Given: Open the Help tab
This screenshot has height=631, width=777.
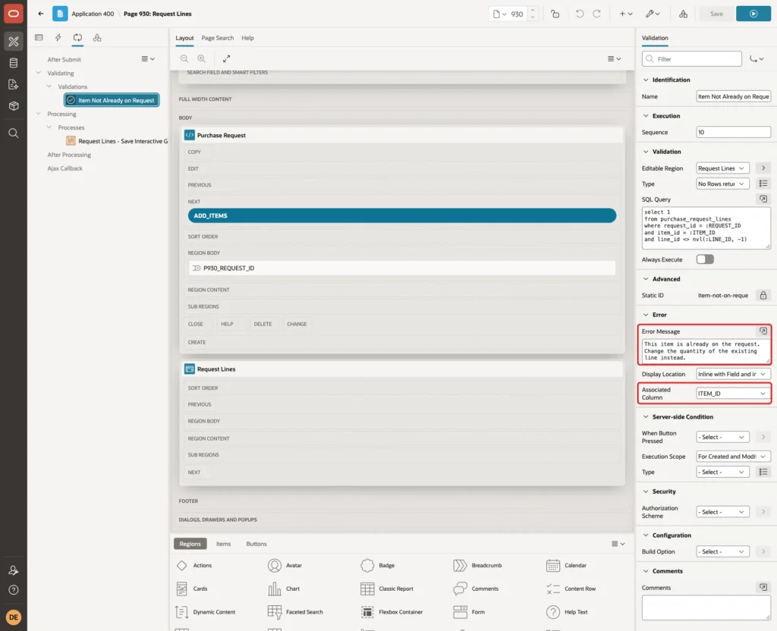Looking at the screenshot, I should tap(248, 38).
